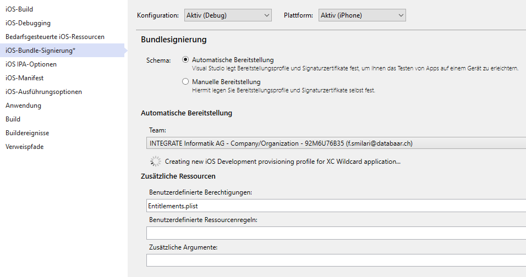Switch to the Build page
The width and height of the screenshot is (526, 277).
pos(13,119)
